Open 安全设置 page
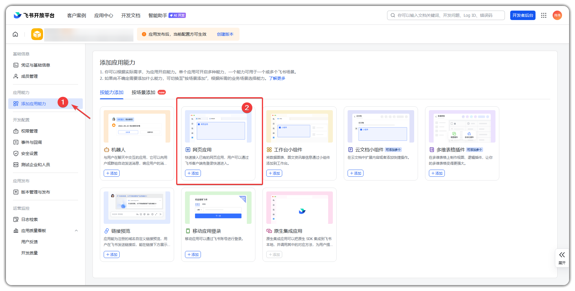 pos(29,153)
